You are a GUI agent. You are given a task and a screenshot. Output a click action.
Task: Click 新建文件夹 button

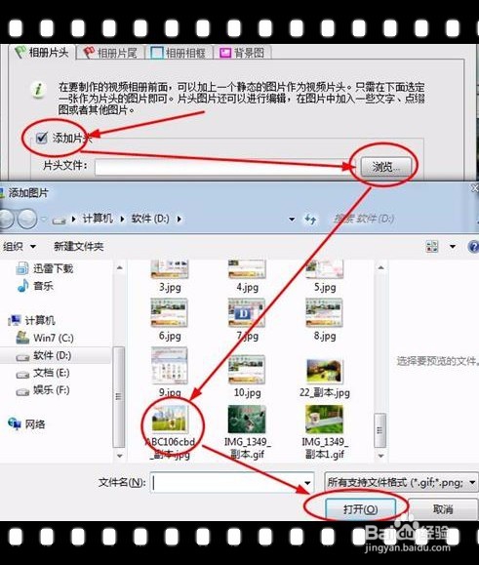78,247
